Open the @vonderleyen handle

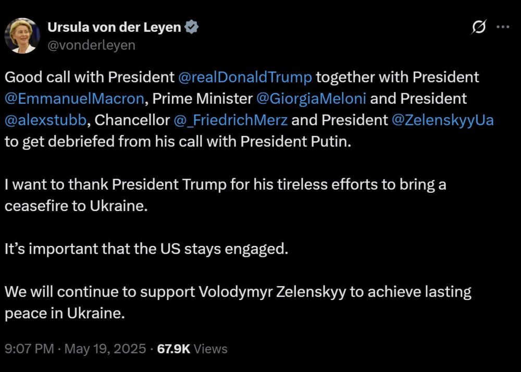tap(91, 45)
